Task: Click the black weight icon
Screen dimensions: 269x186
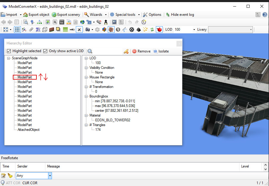Action: coord(139,30)
